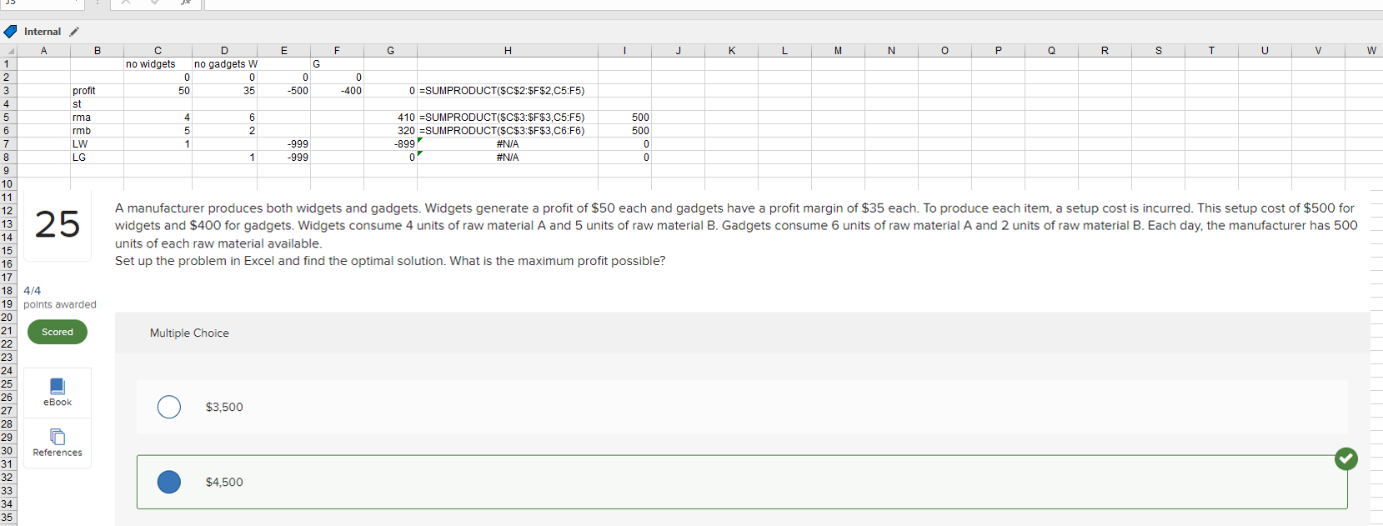
Task: Select row 3 header
Action: coord(8,91)
